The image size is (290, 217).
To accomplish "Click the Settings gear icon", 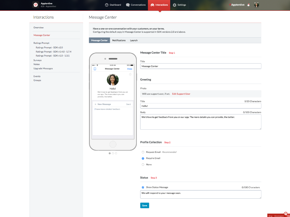I will 174,5.
